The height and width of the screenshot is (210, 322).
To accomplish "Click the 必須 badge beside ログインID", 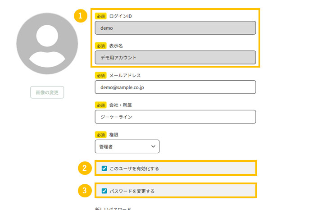I will (100, 16).
